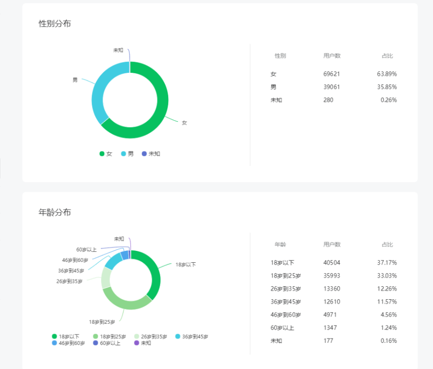433x369 pixels.
Task: Click the user count 12610
Action: tap(332, 302)
